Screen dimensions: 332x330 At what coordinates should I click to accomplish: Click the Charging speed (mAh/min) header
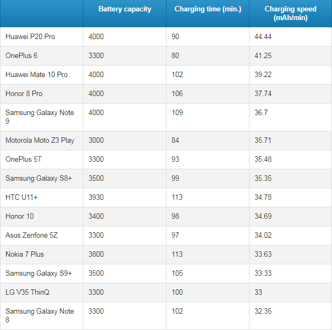[291, 13]
